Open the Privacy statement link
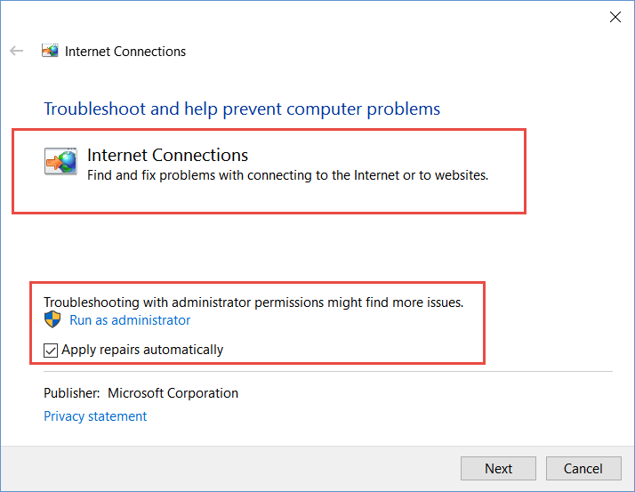Viewport: 635px width, 492px height. click(x=95, y=416)
